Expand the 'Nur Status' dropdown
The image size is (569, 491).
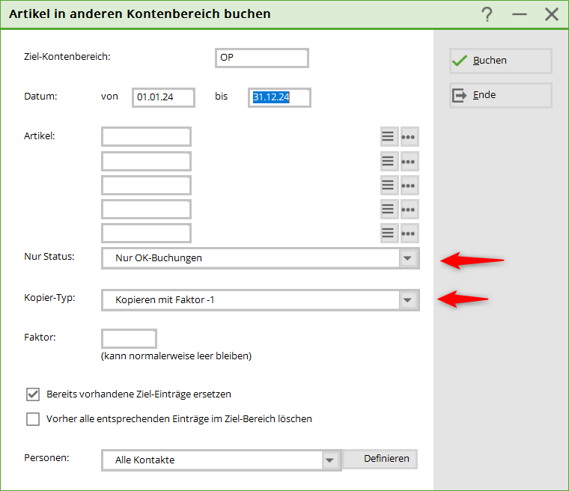[407, 258]
